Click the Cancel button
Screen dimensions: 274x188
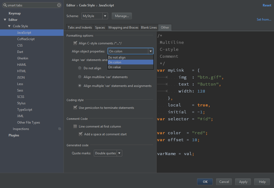(x=224, y=182)
